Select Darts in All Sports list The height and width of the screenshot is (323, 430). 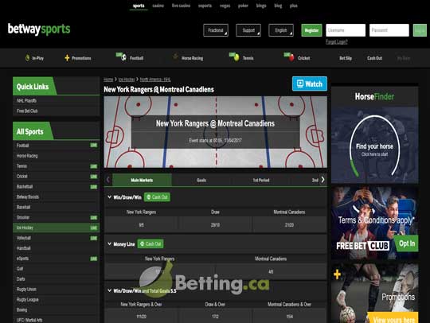click(57, 279)
